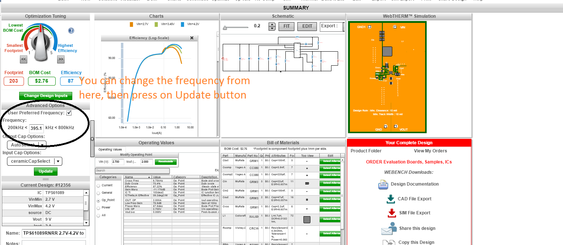Viewport: 563px width, 245px height.
Task: Click the green Update button
Action: click(x=46, y=172)
